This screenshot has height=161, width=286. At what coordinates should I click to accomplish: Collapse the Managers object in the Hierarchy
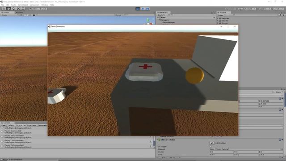159,20
